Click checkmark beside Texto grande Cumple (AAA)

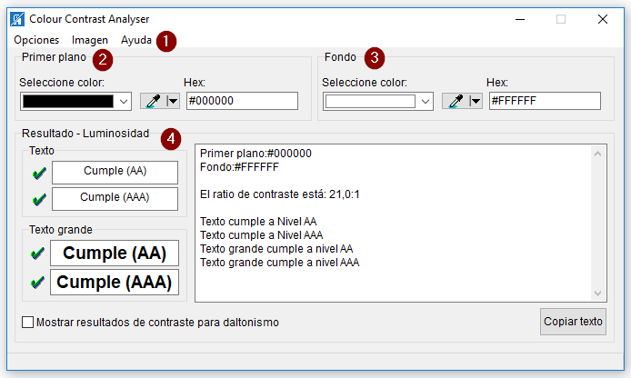37,283
